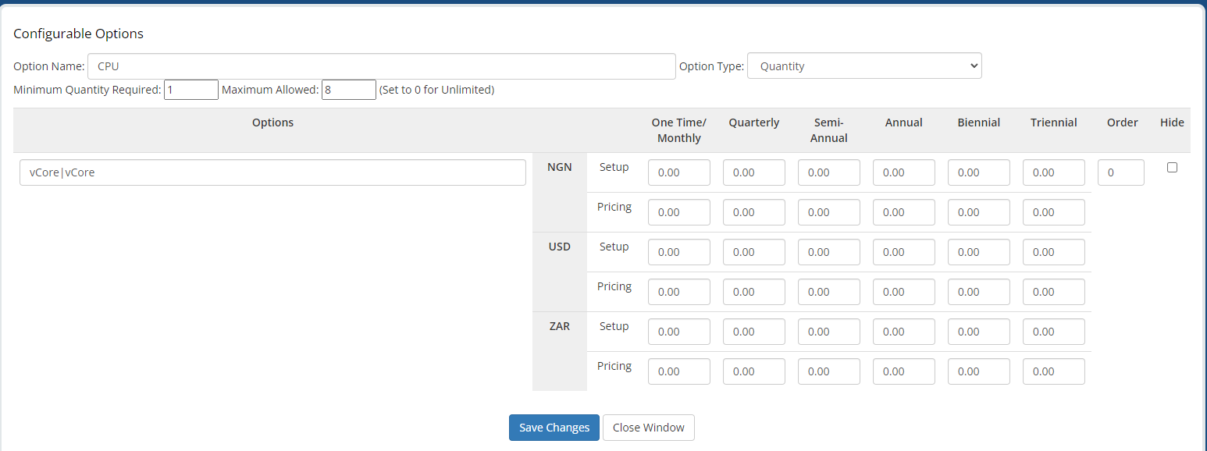Viewport: 1207px width, 451px height.
Task: Focus the Minimum Quantity Required field
Action: click(190, 90)
